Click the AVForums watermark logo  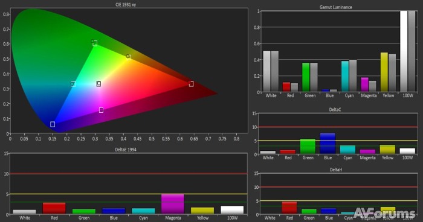pos(385,213)
